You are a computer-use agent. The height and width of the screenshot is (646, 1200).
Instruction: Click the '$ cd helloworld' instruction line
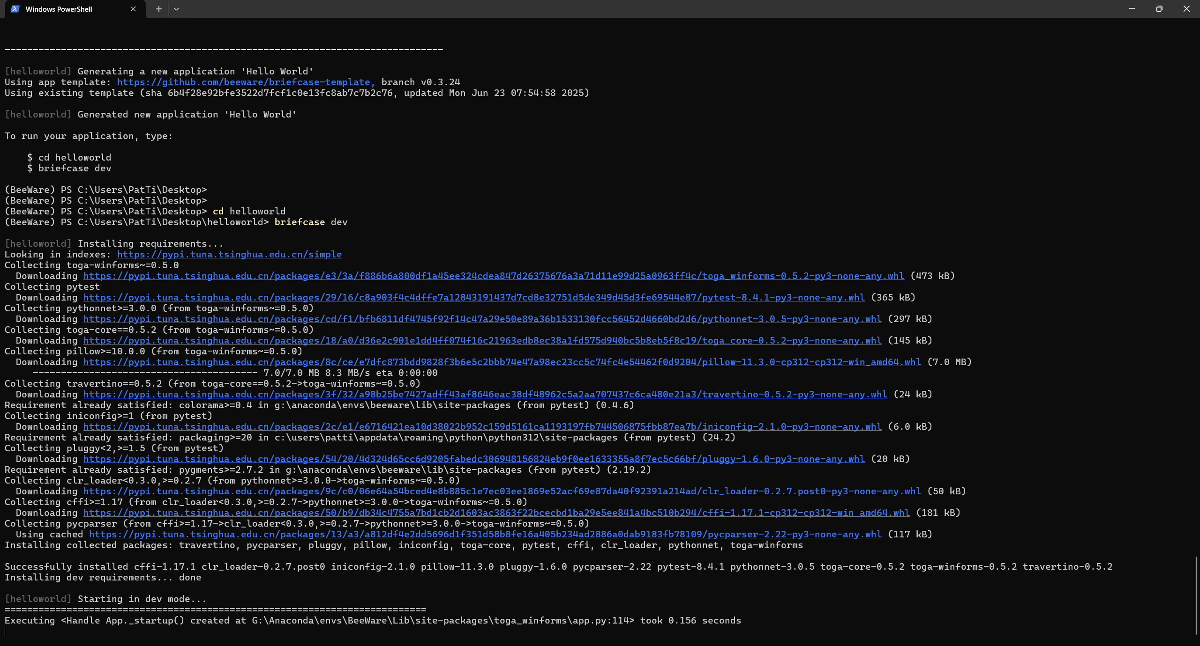click(69, 157)
